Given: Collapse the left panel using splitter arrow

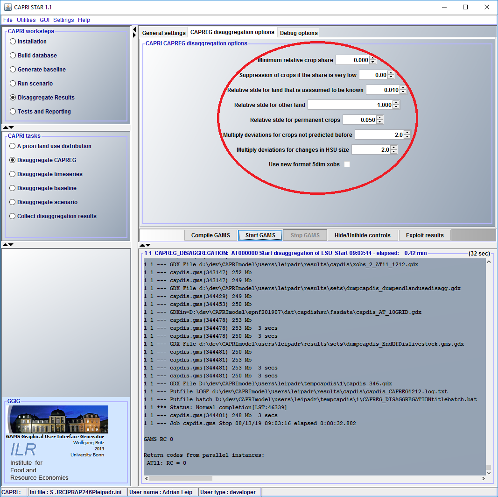Looking at the screenshot, I should coord(134,29).
